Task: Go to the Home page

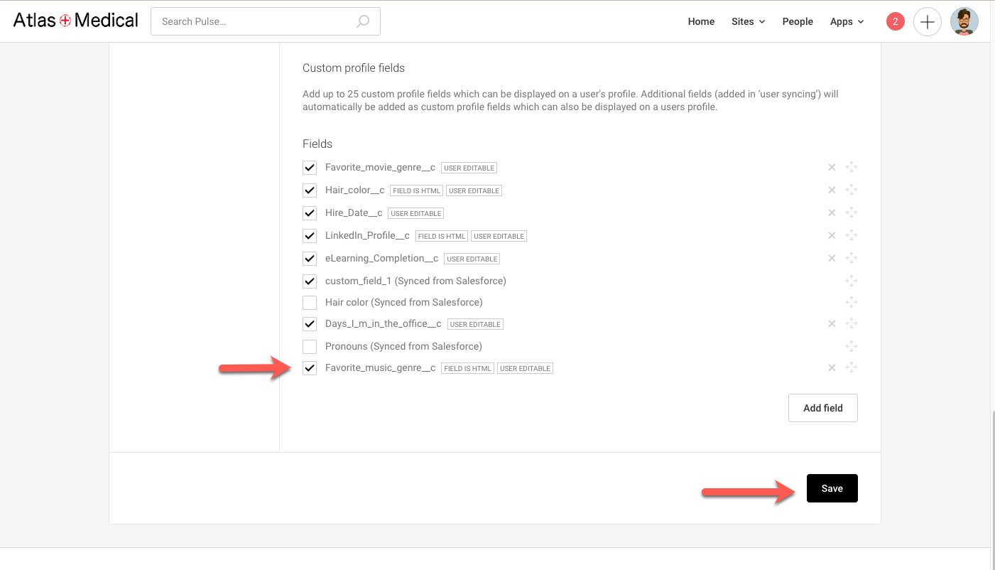Action: pyautogui.click(x=701, y=21)
